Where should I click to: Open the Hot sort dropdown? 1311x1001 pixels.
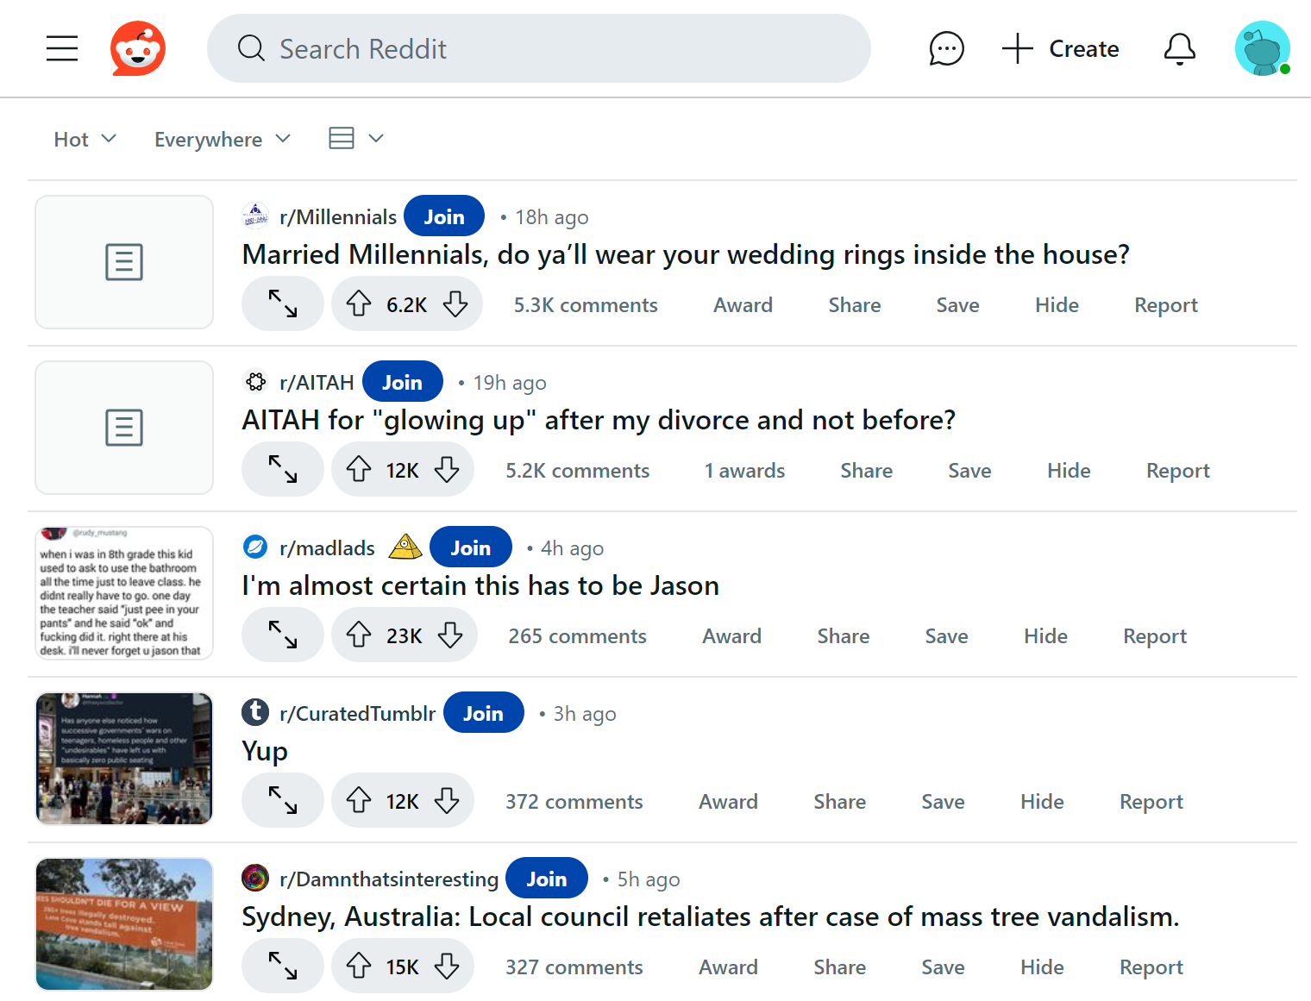pos(85,139)
